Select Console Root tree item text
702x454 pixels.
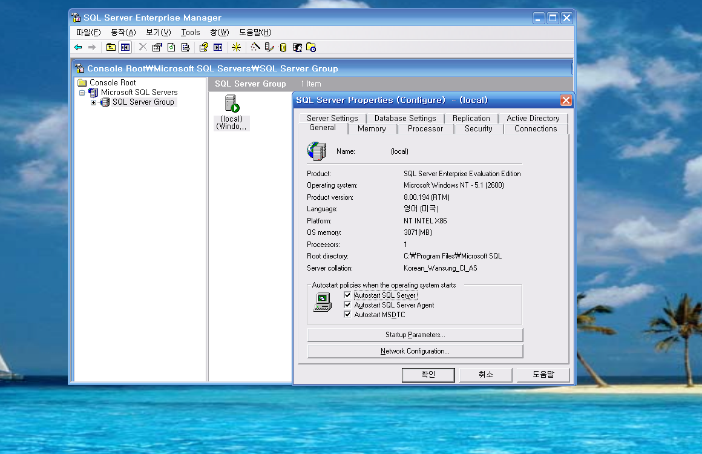click(113, 83)
